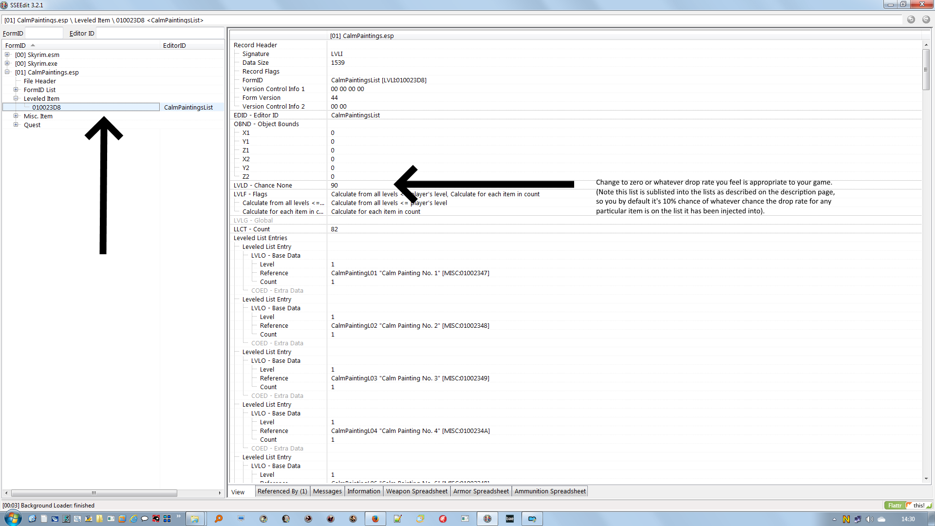
Task: Click the vertical scrollbar thumb in record view
Action: pyautogui.click(x=926, y=69)
